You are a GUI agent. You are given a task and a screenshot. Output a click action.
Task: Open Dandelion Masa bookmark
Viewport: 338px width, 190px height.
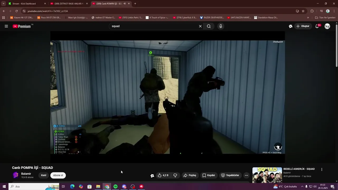266,18
